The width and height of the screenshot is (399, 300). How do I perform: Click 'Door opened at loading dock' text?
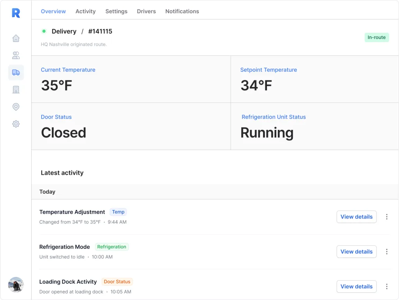point(71,292)
